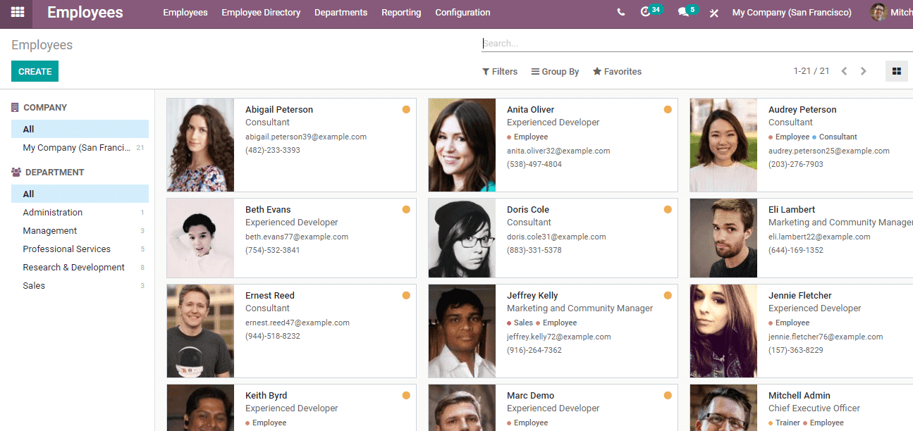This screenshot has width=913, height=431.
Task: Click the Employees app title
Action: 85,13
